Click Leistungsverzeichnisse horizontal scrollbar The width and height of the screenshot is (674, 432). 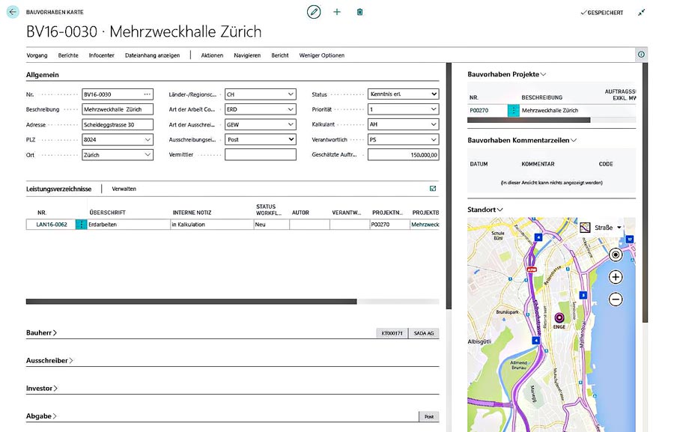[191, 302]
